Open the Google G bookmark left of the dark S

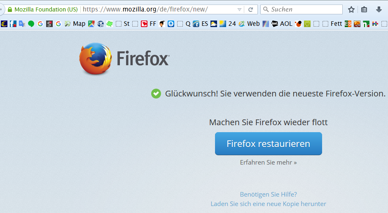point(40,24)
